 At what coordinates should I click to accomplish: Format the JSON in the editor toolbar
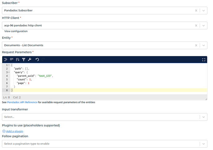tap(6, 60)
